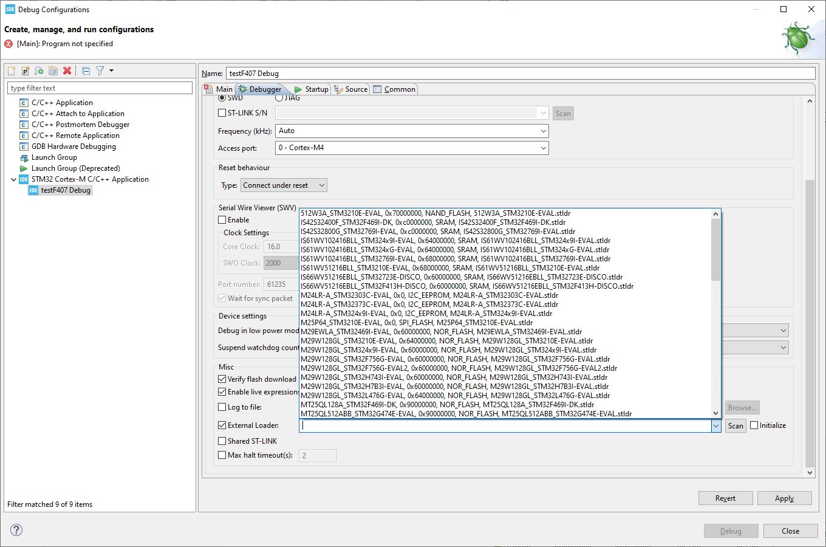Toggle Enable live expressions checkbox
This screenshot has width=826, height=547.
pyautogui.click(x=222, y=392)
